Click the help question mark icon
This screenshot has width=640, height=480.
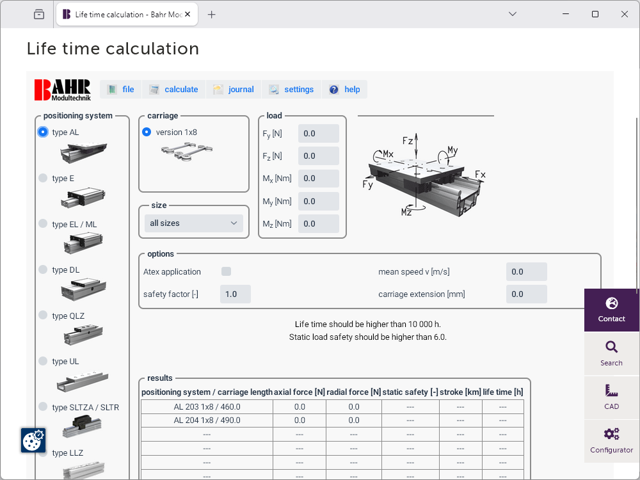coord(334,90)
